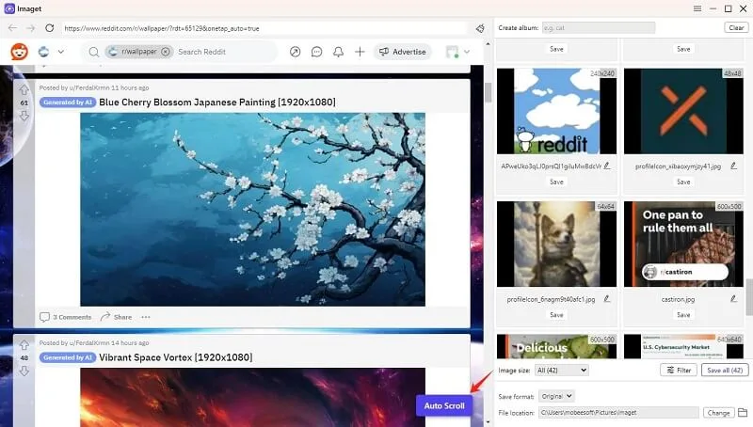
Task: Open the Image size dropdown
Action: [x=560, y=371]
